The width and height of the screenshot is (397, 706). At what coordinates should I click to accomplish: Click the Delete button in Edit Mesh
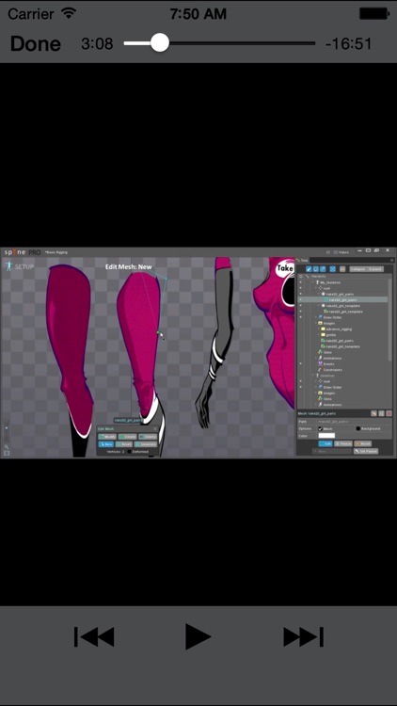click(148, 437)
